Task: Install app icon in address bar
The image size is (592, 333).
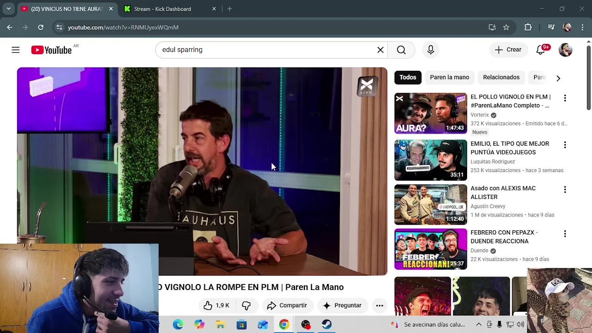Action: click(492, 27)
